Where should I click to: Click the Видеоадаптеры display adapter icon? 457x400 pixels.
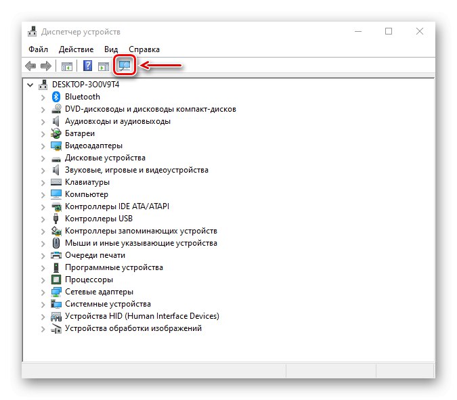pos(56,146)
